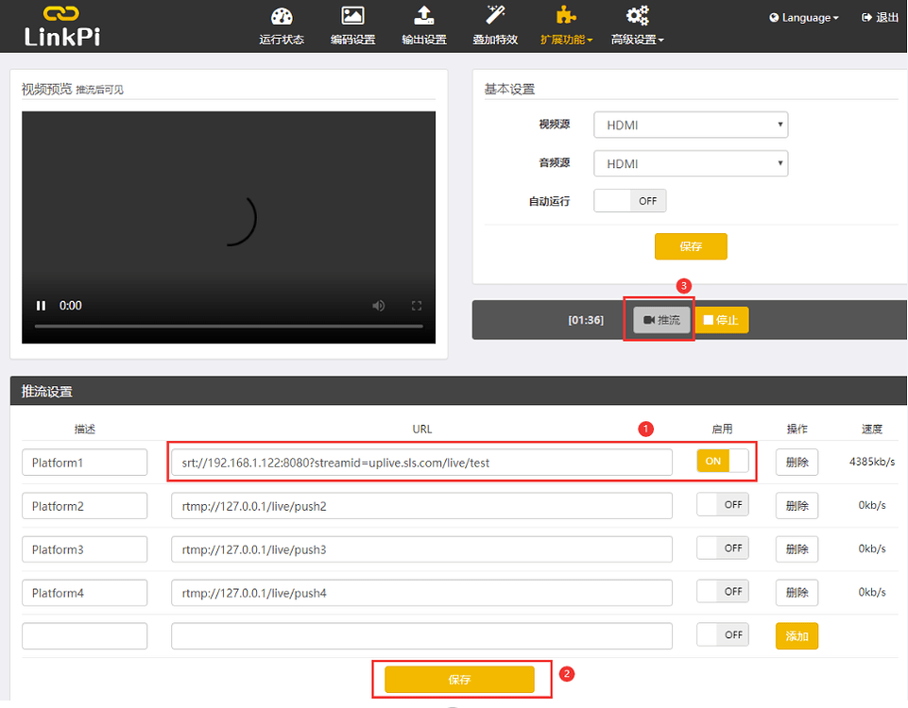Open 叠加特效 magic wand icon
The height and width of the screenshot is (708, 908).
495,17
